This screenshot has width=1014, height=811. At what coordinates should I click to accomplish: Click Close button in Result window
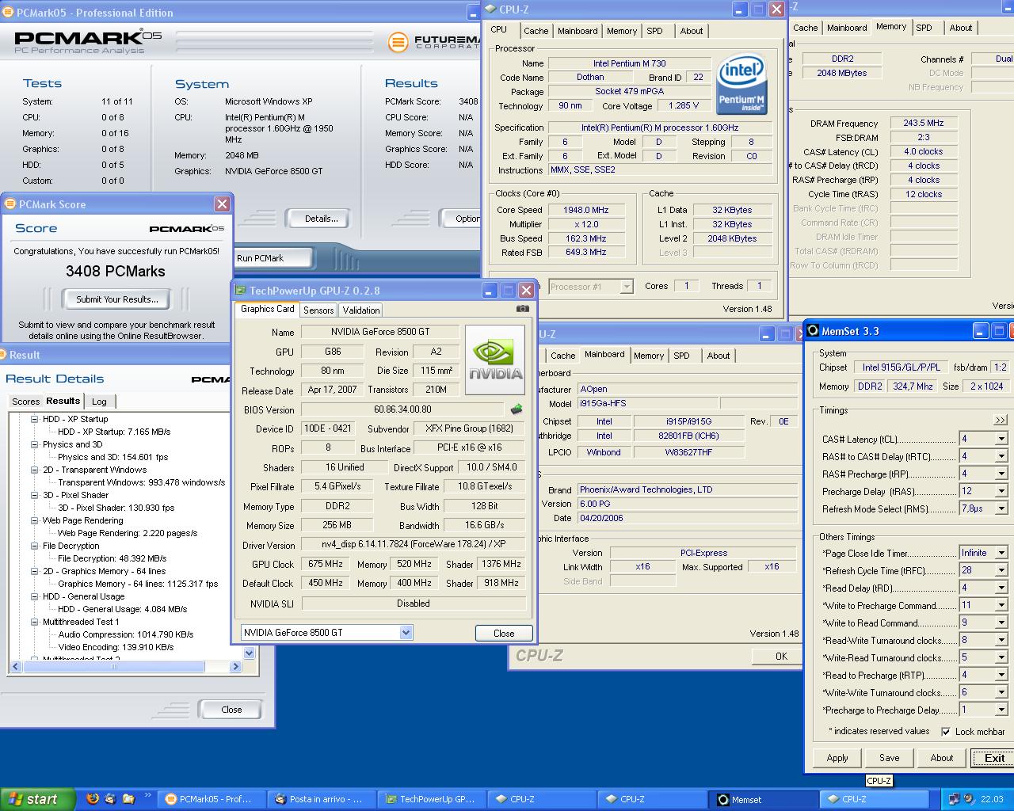pos(231,710)
